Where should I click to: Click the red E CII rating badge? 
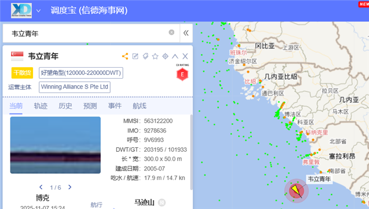point(182,75)
